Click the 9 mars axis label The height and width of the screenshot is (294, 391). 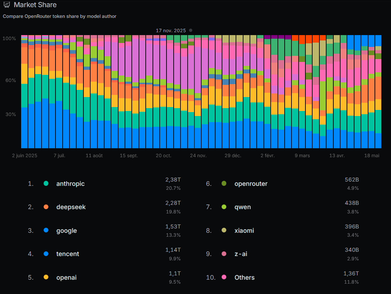302,156
